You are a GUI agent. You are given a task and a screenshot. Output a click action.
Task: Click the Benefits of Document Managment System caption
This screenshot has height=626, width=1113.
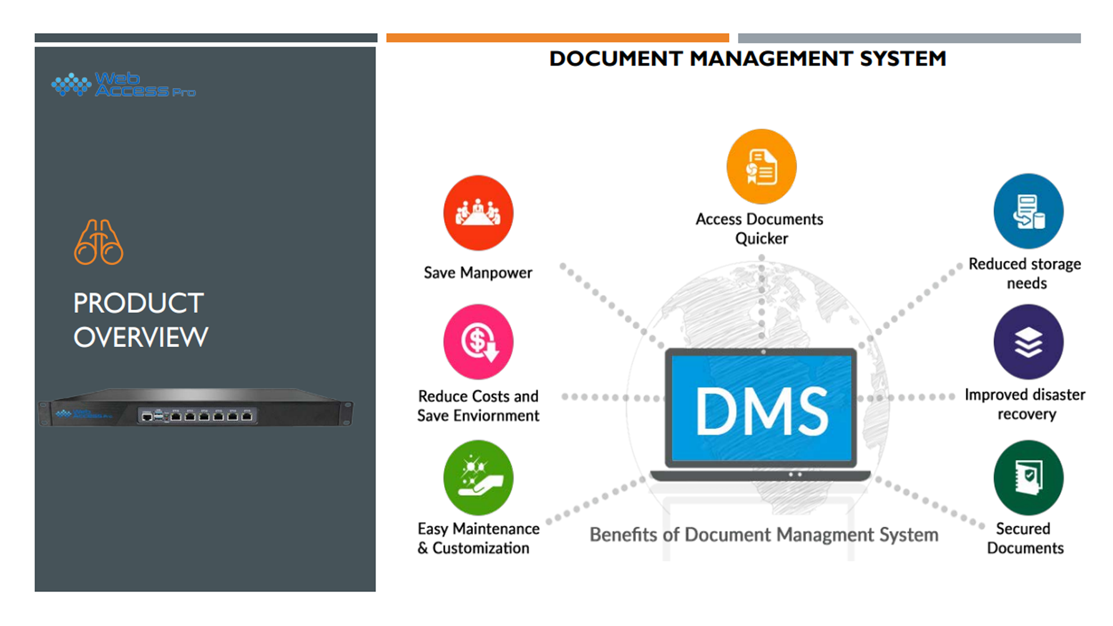tap(763, 534)
